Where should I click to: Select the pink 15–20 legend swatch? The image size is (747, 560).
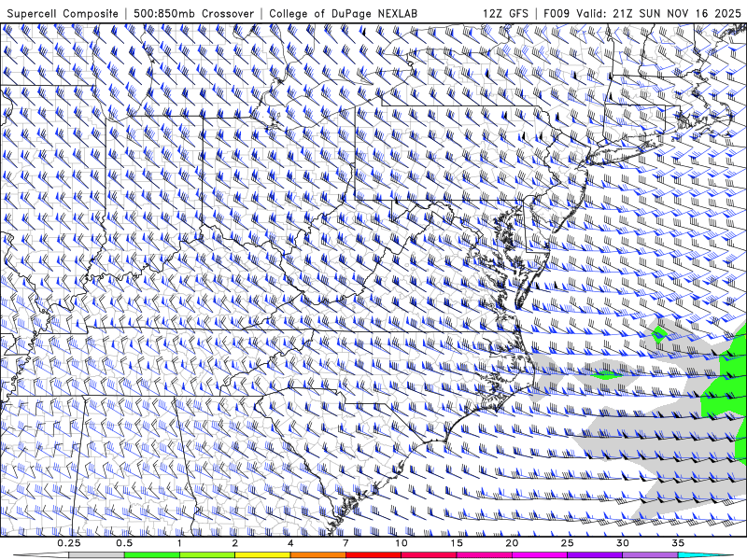(484, 555)
